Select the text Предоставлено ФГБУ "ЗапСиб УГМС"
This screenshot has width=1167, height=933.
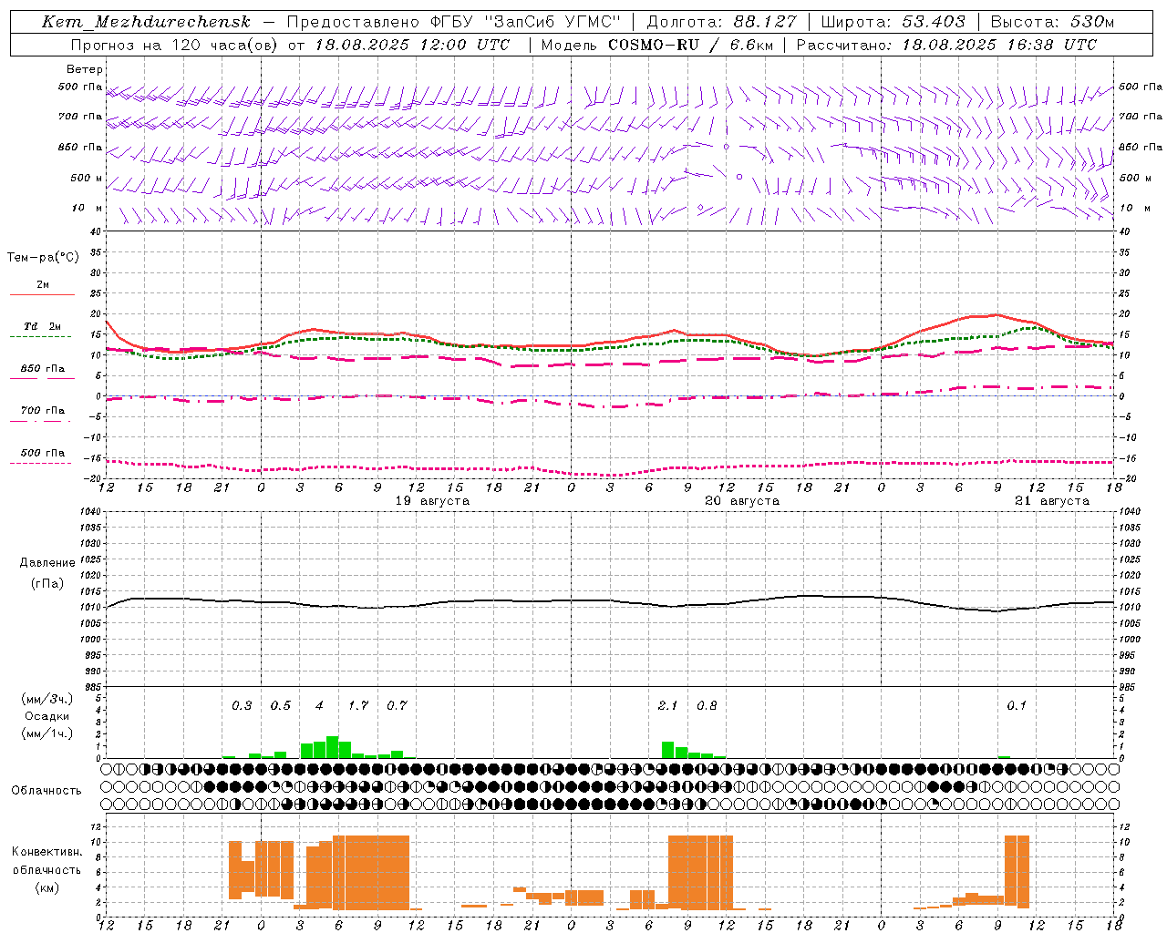coord(453,22)
